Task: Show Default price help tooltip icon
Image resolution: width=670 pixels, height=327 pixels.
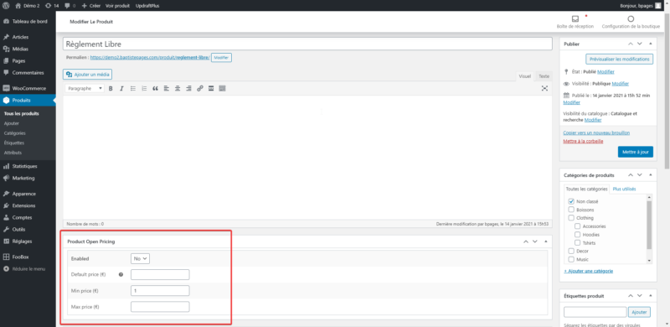Action: point(121,275)
